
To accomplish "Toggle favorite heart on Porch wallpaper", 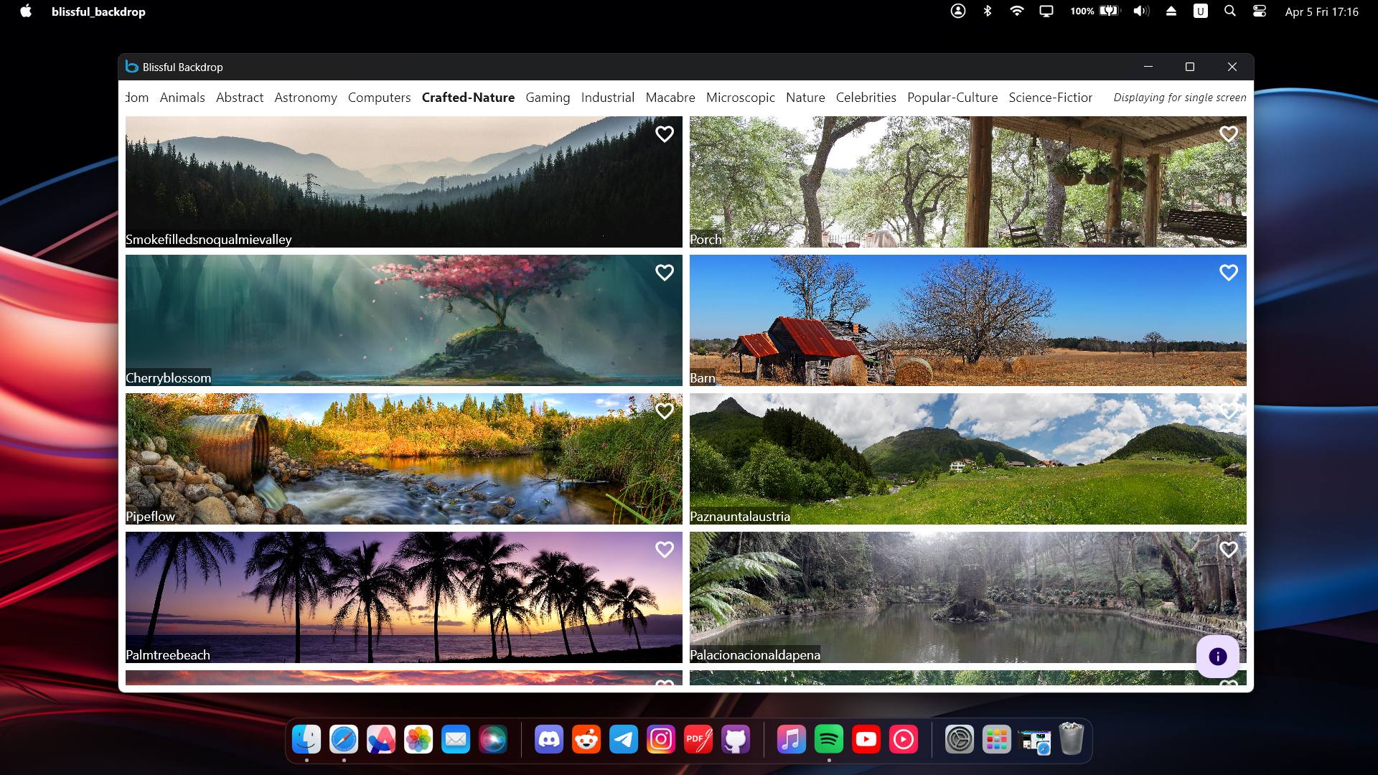I will [1228, 134].
